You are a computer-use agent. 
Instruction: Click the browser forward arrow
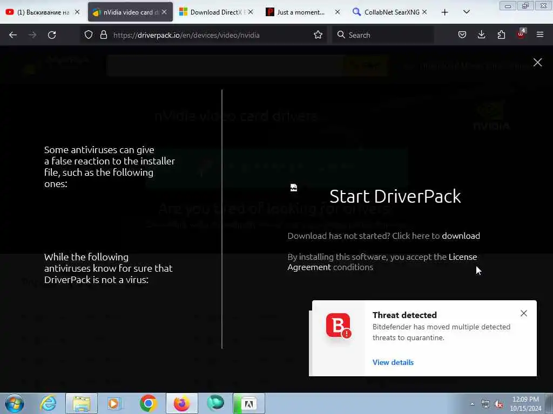[32, 35]
